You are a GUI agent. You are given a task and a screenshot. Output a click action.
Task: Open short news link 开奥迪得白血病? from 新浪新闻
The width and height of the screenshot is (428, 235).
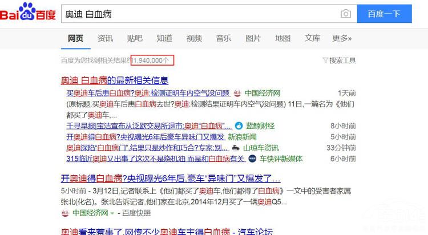146,137
